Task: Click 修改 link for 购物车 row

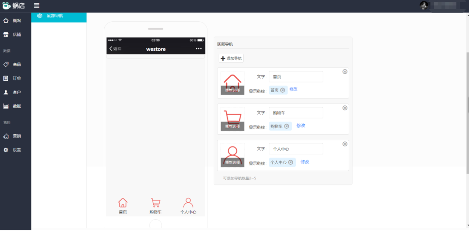Action: (301, 125)
